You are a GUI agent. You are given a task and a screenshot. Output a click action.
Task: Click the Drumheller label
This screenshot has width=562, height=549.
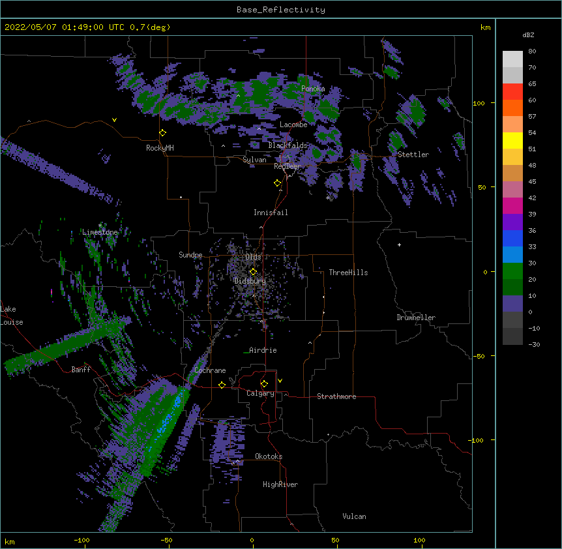click(416, 318)
